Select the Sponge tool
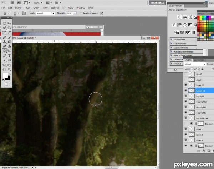This screenshot has width=214, height=169. point(9,51)
